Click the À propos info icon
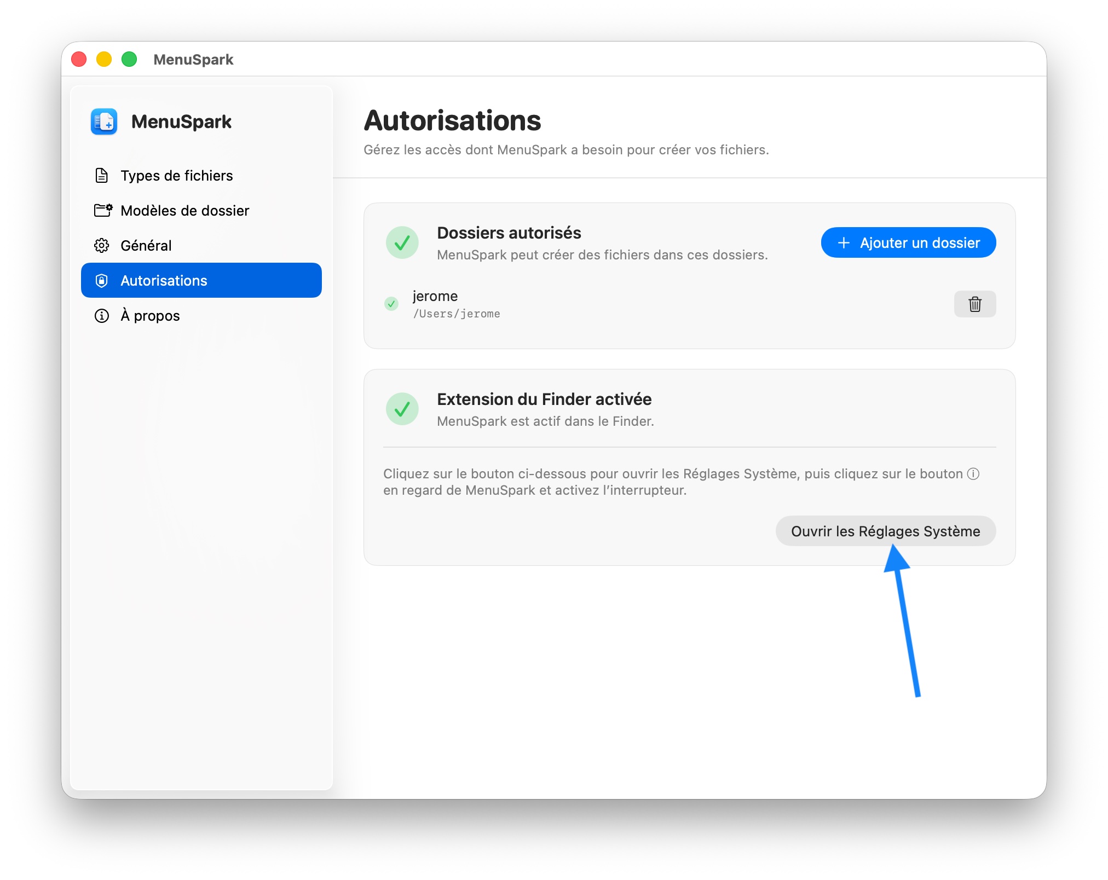Viewport: 1108px width, 880px height. tap(102, 316)
